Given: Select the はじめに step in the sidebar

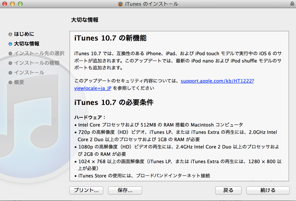Looking at the screenshot, I should click(24, 34).
